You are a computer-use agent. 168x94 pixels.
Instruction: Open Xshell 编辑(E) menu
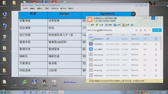coord(33,9)
